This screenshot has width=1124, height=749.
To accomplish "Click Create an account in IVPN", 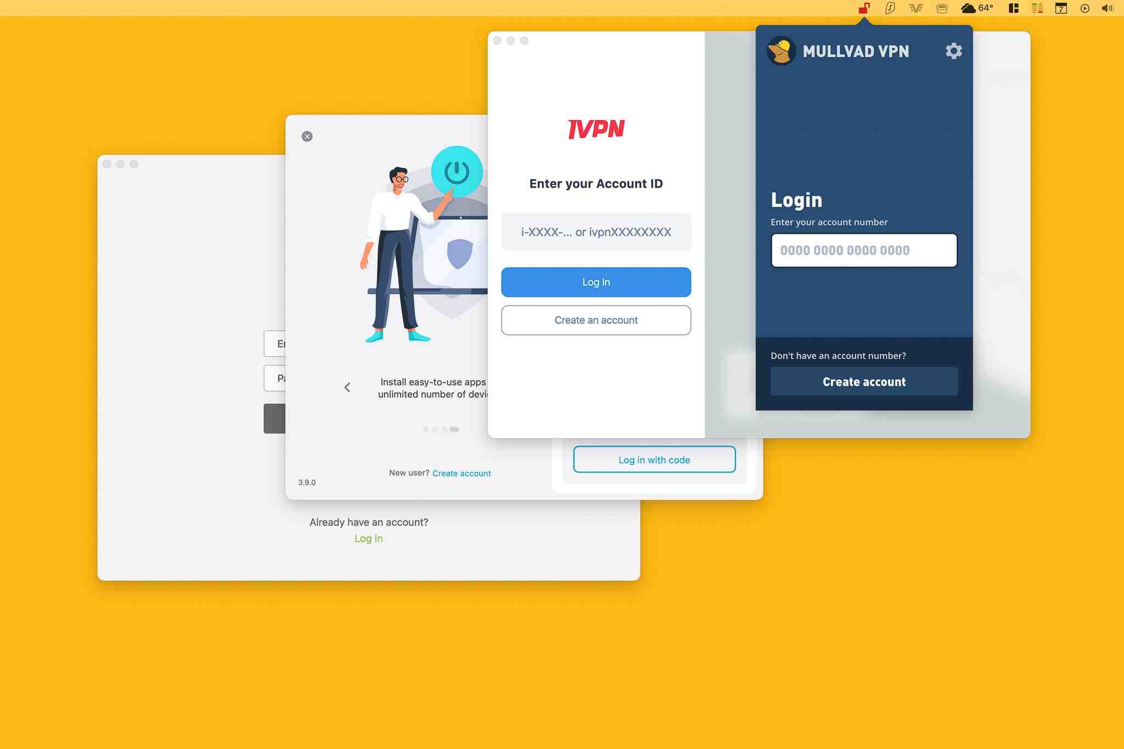I will [x=596, y=320].
